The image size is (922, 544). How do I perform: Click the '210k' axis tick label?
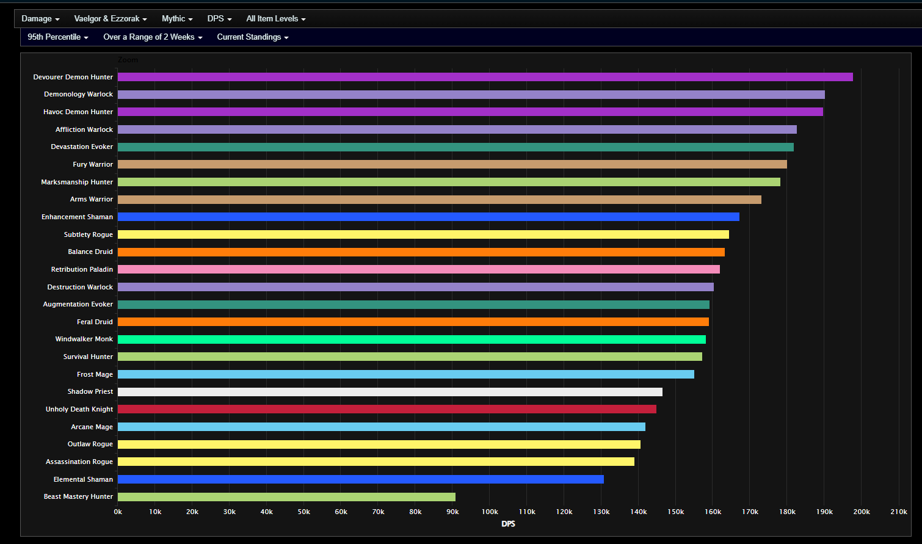pyautogui.click(x=899, y=512)
